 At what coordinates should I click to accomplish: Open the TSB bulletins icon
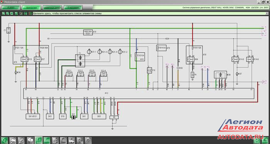point(63,140)
